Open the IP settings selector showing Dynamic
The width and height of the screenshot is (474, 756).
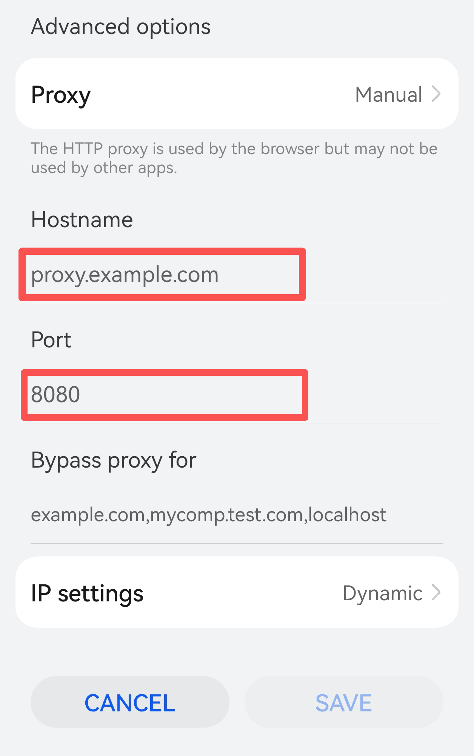point(237,592)
